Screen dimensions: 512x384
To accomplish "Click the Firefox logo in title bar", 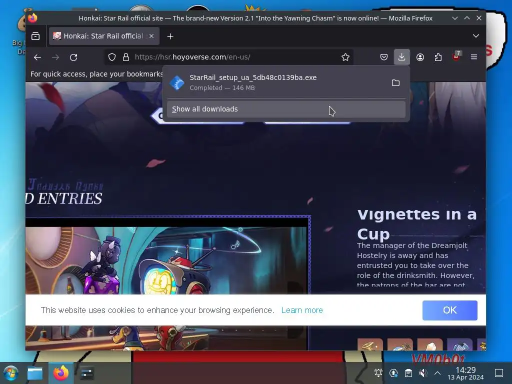I will pyautogui.click(x=32, y=18).
